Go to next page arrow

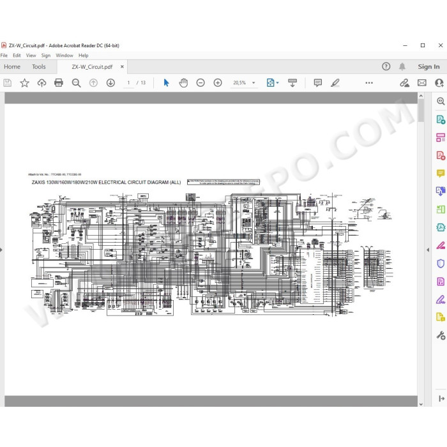tap(110, 83)
